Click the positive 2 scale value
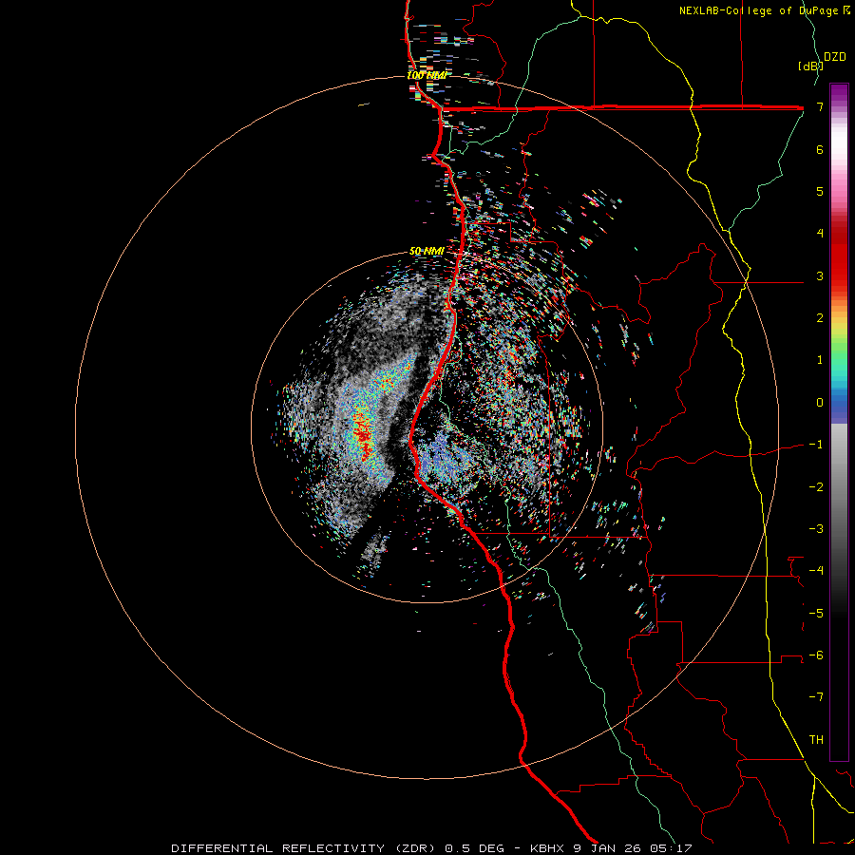 (820, 318)
